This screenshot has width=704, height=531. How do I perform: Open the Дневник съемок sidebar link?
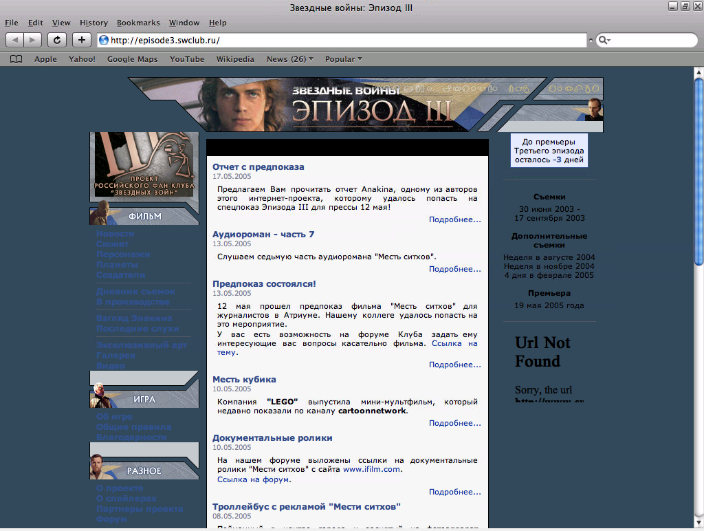[x=135, y=292]
